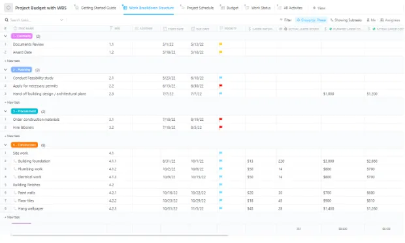Open the Documents Review task
405x243 pixels.
[28, 44]
